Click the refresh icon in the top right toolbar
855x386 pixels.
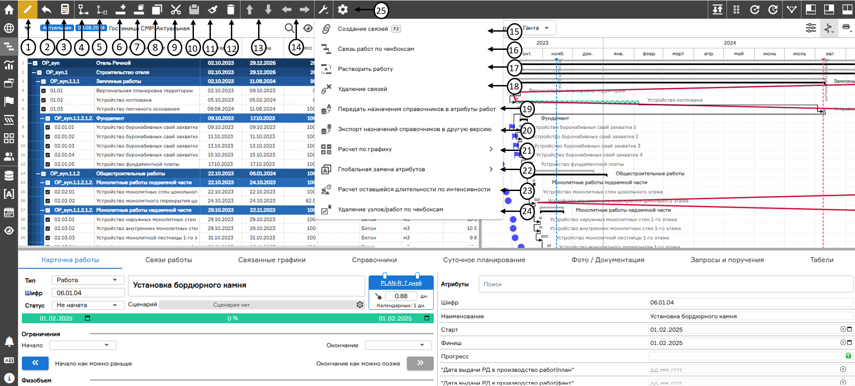point(755,9)
